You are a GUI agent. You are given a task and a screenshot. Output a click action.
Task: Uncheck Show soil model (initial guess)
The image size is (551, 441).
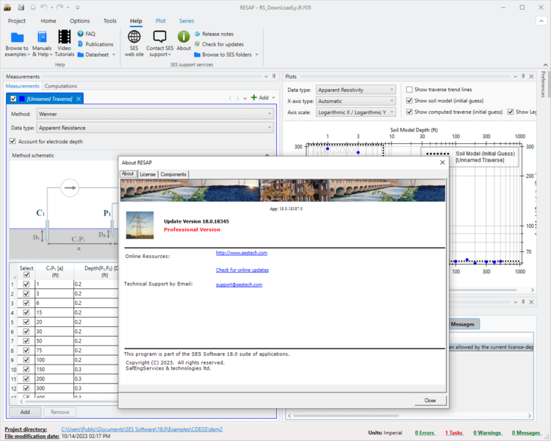409,101
